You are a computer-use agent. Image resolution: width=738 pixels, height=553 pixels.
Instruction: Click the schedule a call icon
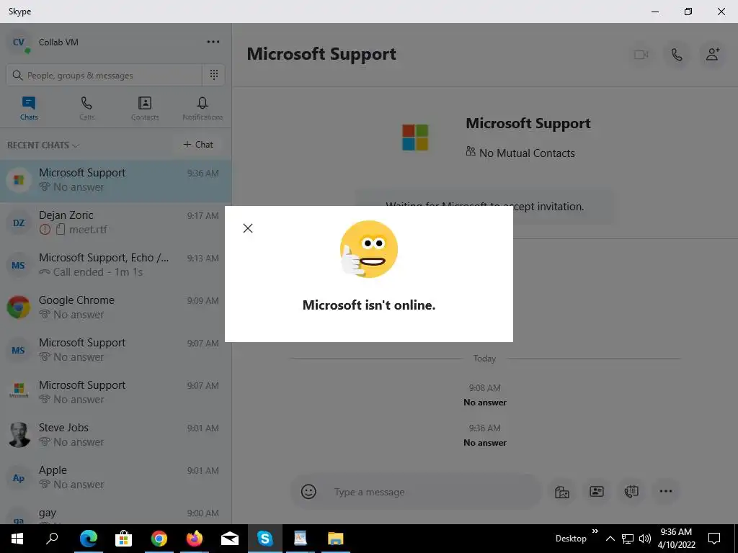tap(631, 491)
